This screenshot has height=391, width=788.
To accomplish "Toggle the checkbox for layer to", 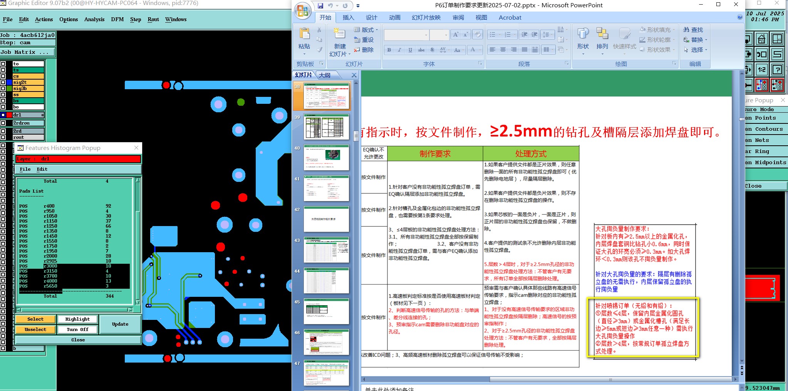I will [x=3, y=64].
